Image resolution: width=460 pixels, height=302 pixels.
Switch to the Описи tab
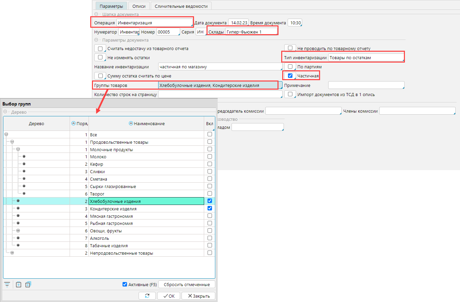pyautogui.click(x=139, y=6)
